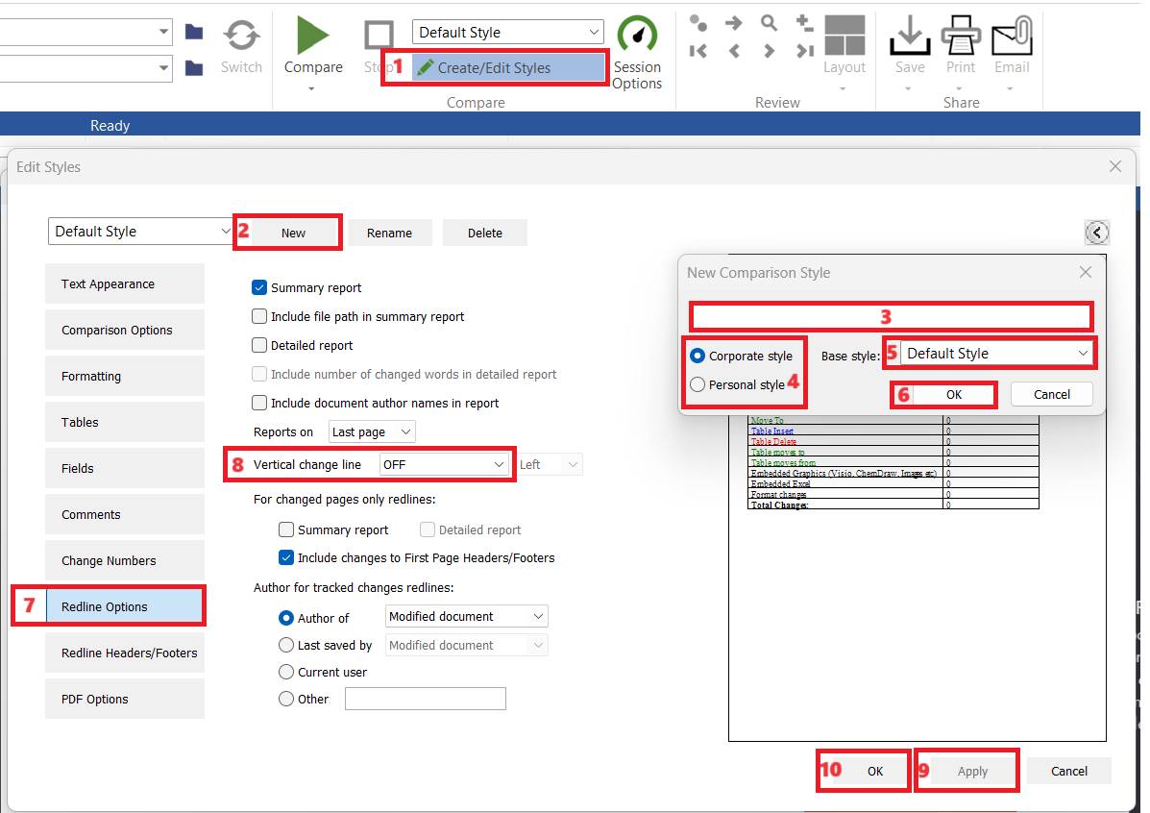
Task: Enable the Detailed report checkbox
Action: click(259, 345)
